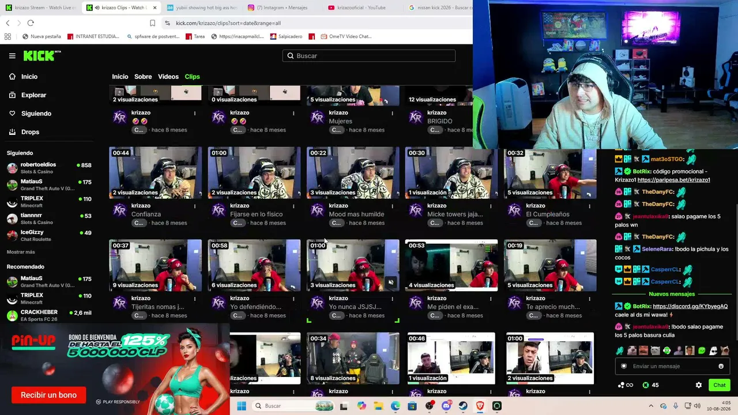The height and width of the screenshot is (415, 738).
Task: Switch to the Instagram Mensajes browser tab
Action: coord(281,7)
